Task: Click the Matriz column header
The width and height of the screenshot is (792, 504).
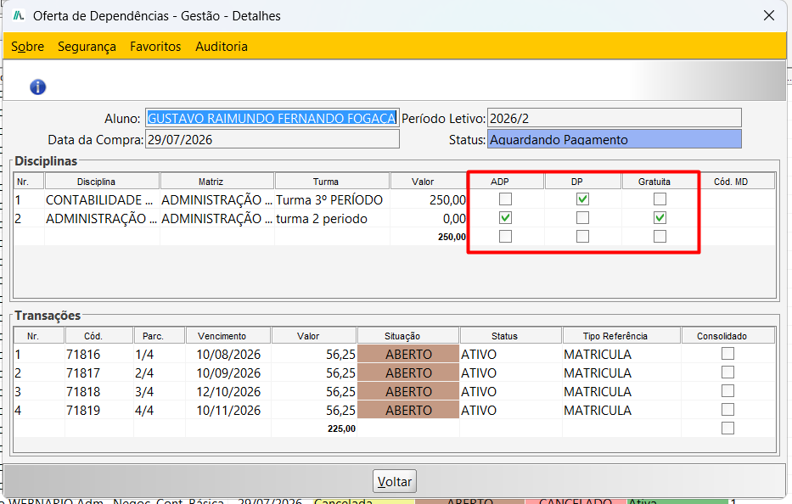Action: (217, 182)
